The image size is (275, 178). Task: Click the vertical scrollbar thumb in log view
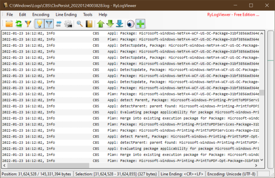261,93
